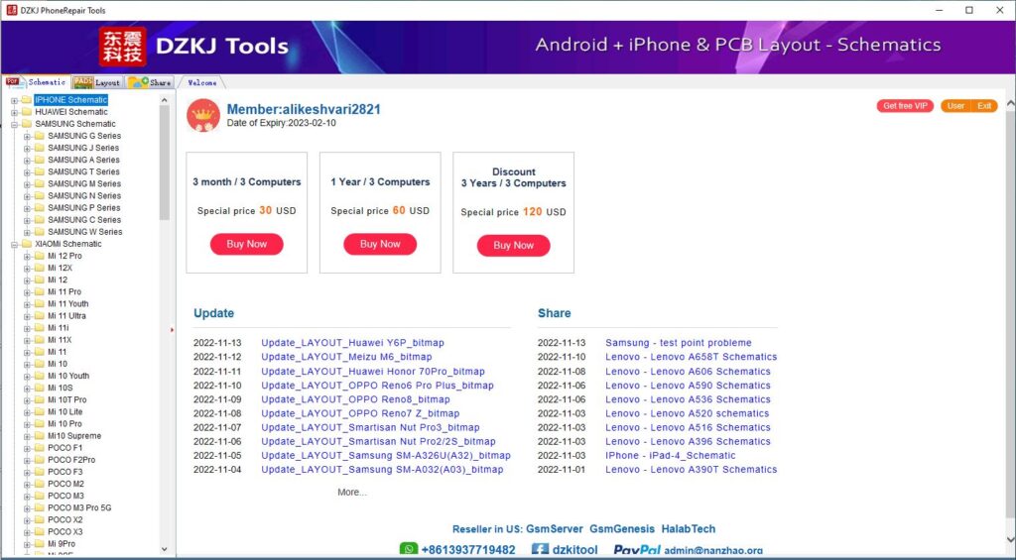This screenshot has width=1016, height=560.
Task: Open the Share tab
Action: (x=150, y=82)
